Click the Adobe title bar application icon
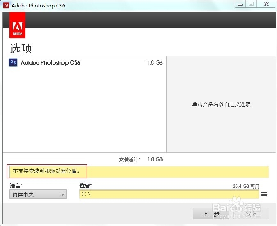 click(6, 5)
